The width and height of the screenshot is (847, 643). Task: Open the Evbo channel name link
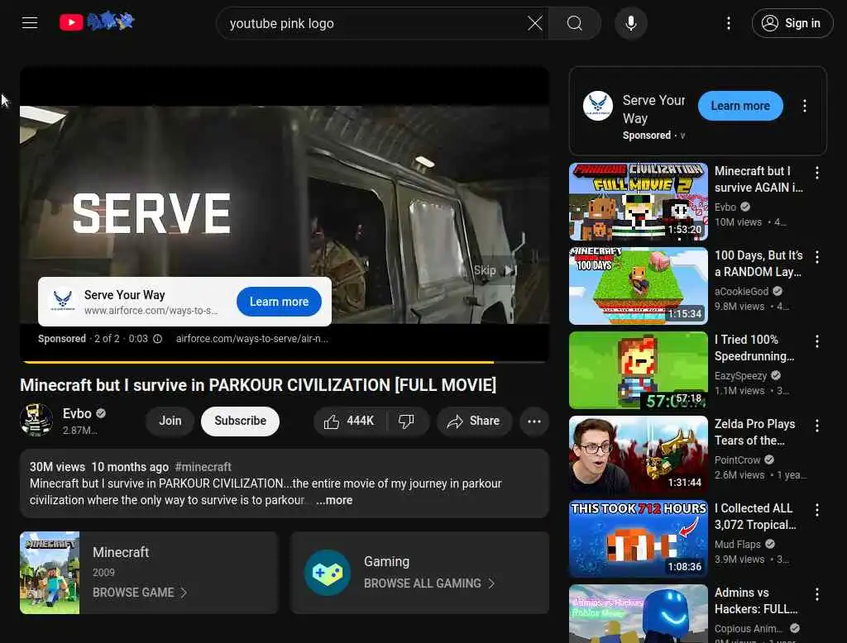click(77, 414)
